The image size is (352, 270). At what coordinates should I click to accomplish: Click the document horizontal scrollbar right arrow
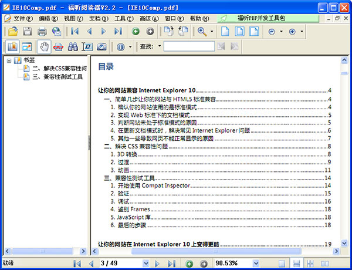tap(336, 251)
